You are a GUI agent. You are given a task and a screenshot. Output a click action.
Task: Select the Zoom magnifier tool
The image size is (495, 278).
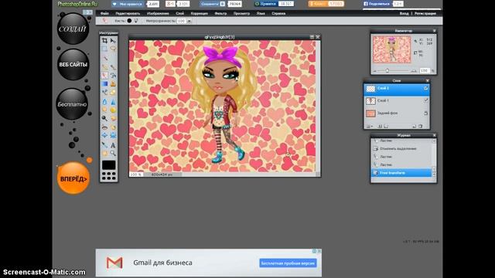pyautogui.click(x=113, y=154)
